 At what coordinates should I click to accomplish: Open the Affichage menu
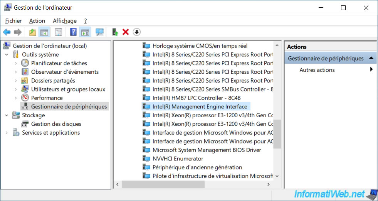point(65,21)
